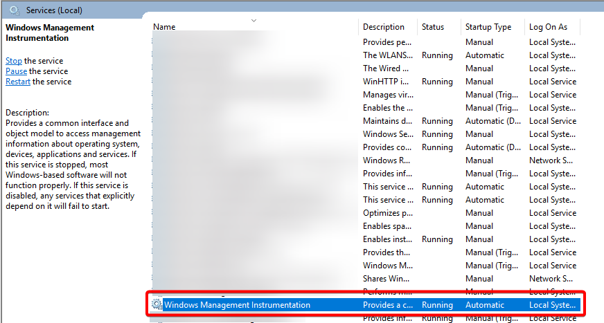Select the 'Shares Win...' description cell

click(386, 279)
